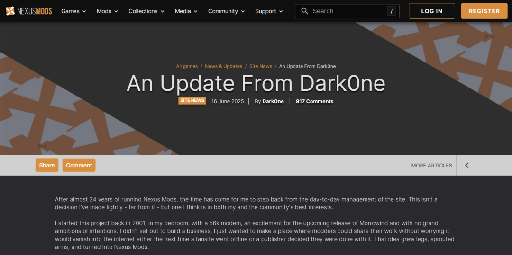Click the Comment button
This screenshot has width=512, height=255.
tap(79, 165)
